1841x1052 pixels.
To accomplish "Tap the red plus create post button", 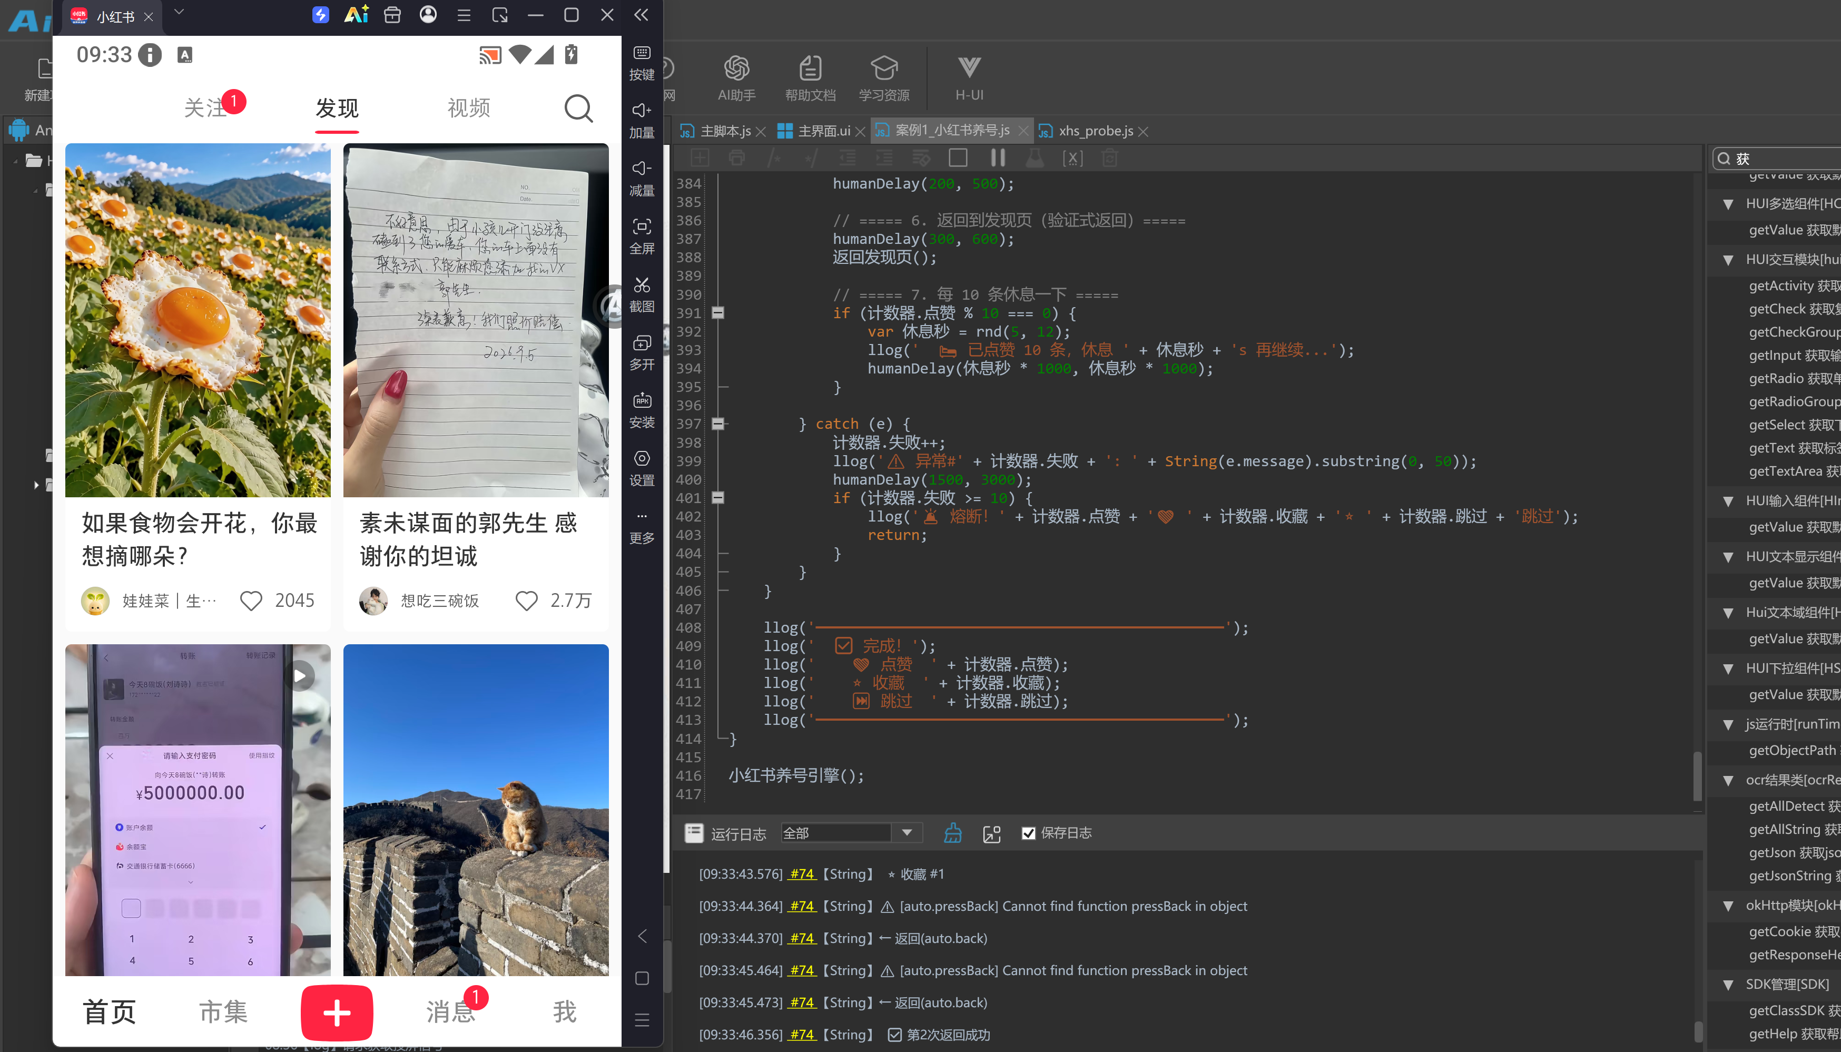I will pos(337,1012).
